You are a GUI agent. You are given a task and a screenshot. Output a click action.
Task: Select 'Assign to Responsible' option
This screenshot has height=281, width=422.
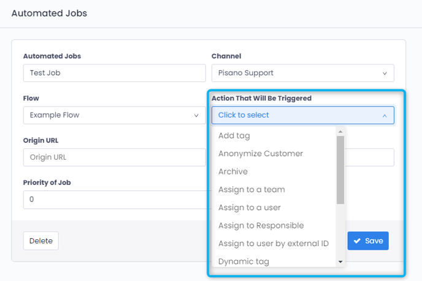point(261,225)
